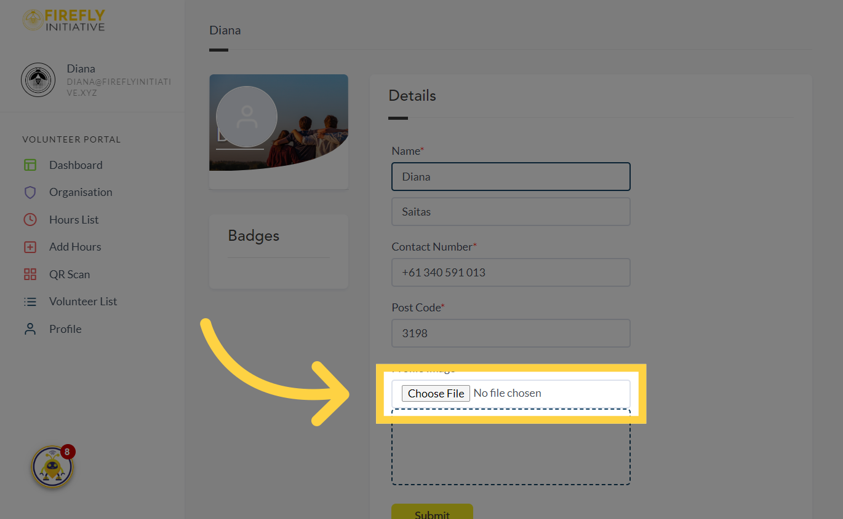Open the QR Scan grid icon

click(30, 274)
